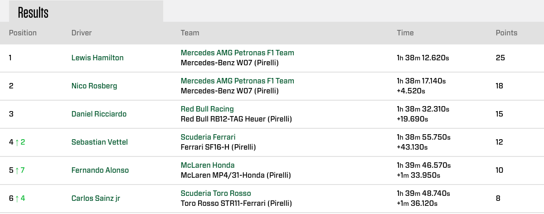The height and width of the screenshot is (214, 544).
Task: Open Carlos Sainz jr link
Action: tap(96, 198)
